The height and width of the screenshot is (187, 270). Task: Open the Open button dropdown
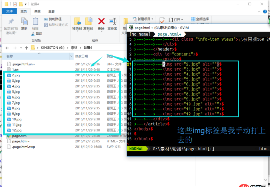[x=175, y=20]
